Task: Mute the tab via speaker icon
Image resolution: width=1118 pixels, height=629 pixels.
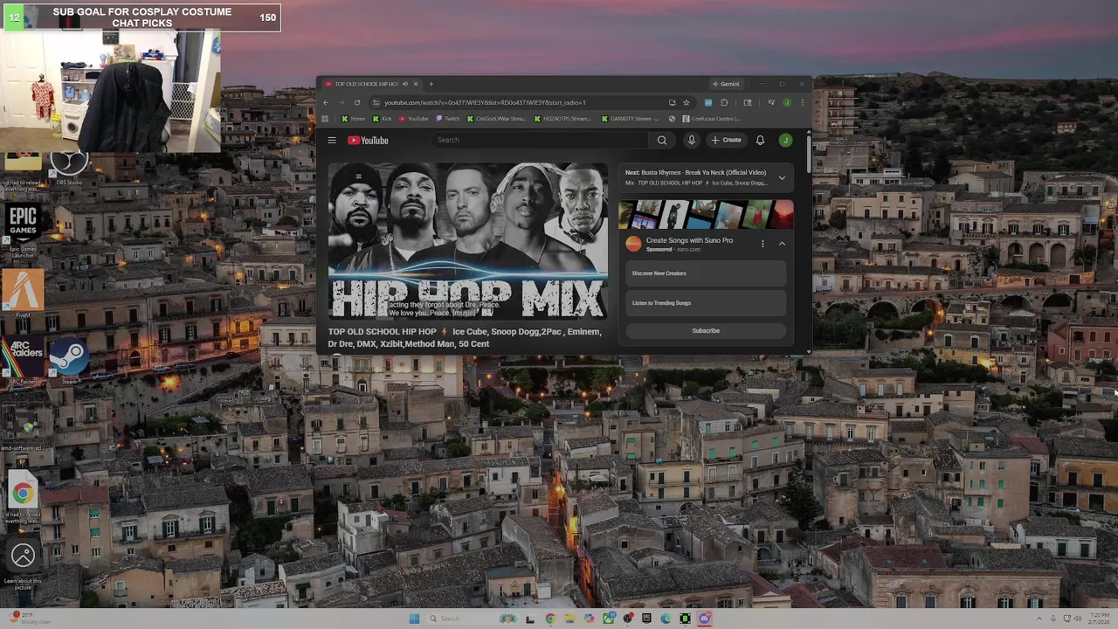Action: [x=404, y=84]
